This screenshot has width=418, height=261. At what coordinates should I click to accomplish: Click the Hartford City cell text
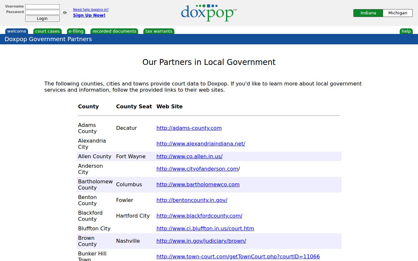133,216
